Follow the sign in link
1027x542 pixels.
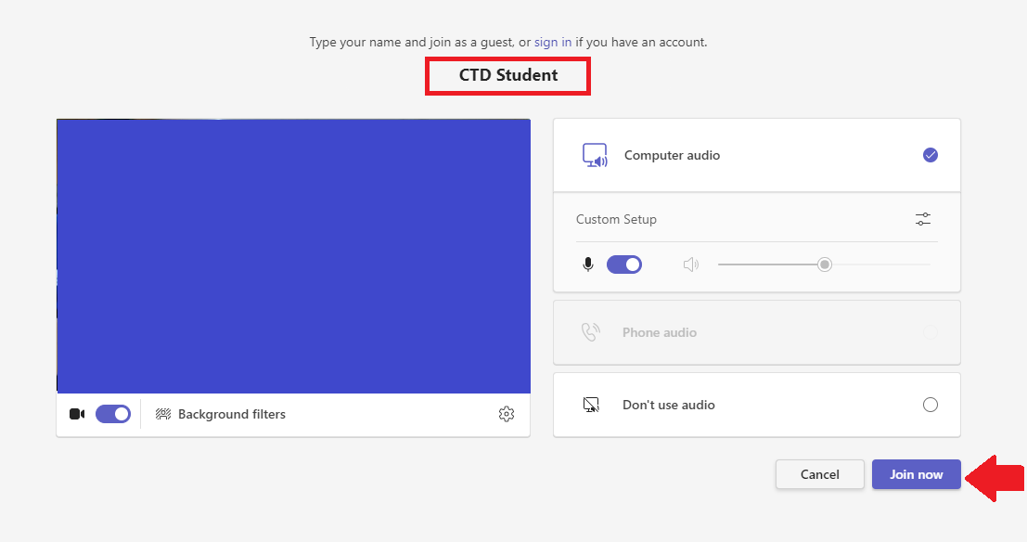pos(553,42)
